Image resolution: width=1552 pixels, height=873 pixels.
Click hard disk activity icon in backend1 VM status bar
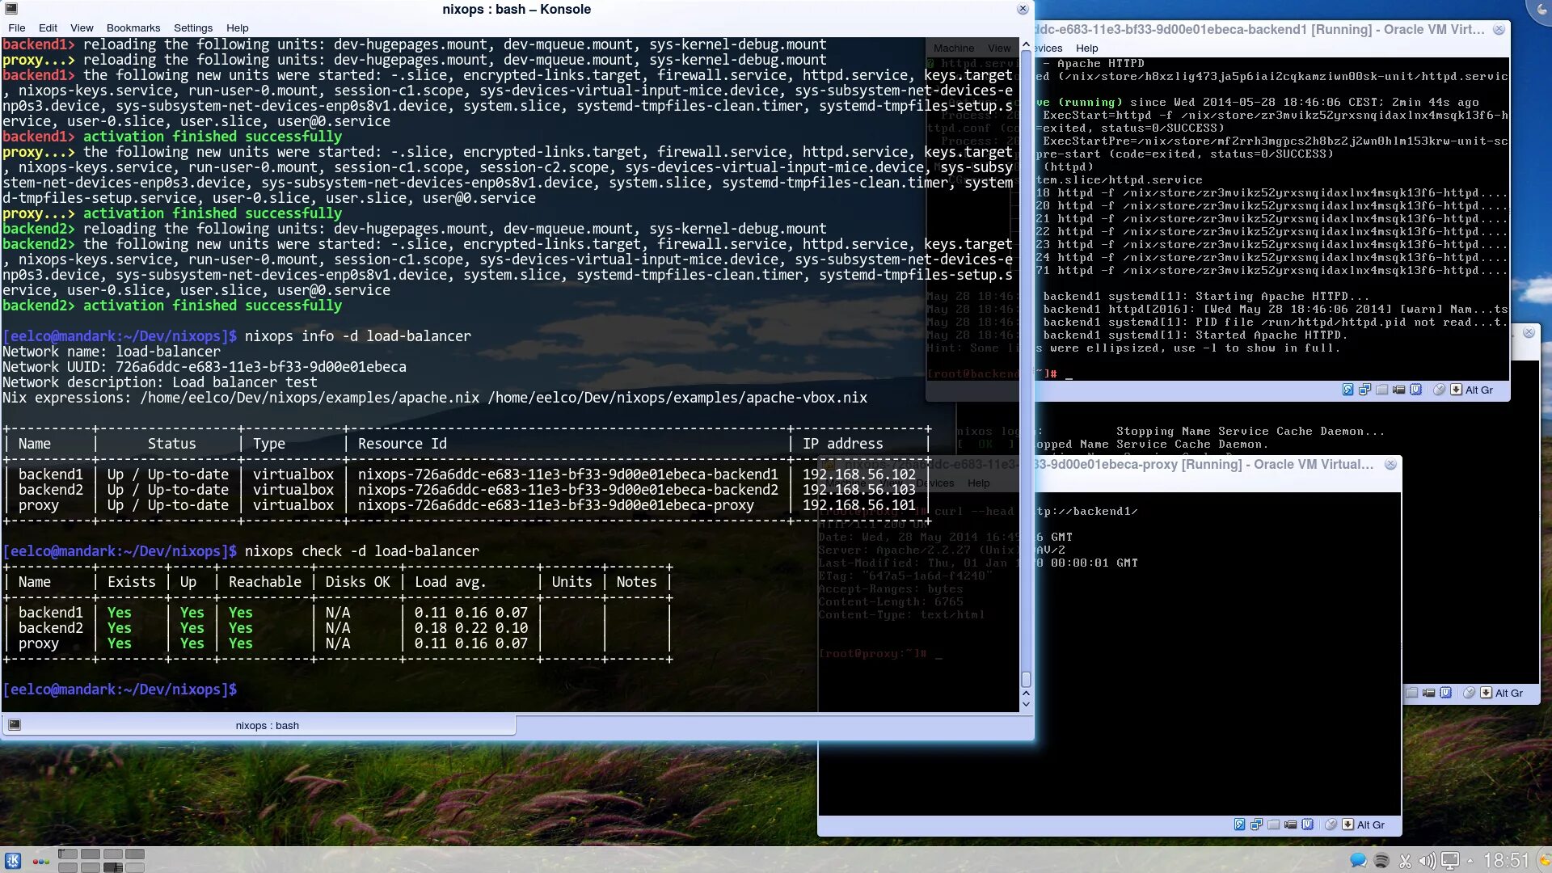(1347, 390)
